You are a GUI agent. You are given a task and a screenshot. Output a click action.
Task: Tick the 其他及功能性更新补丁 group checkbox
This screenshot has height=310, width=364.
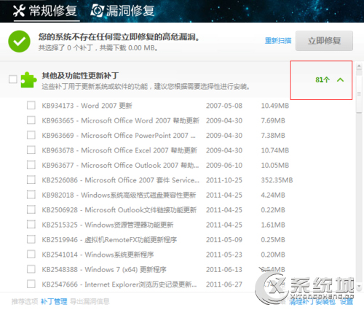[12, 80]
